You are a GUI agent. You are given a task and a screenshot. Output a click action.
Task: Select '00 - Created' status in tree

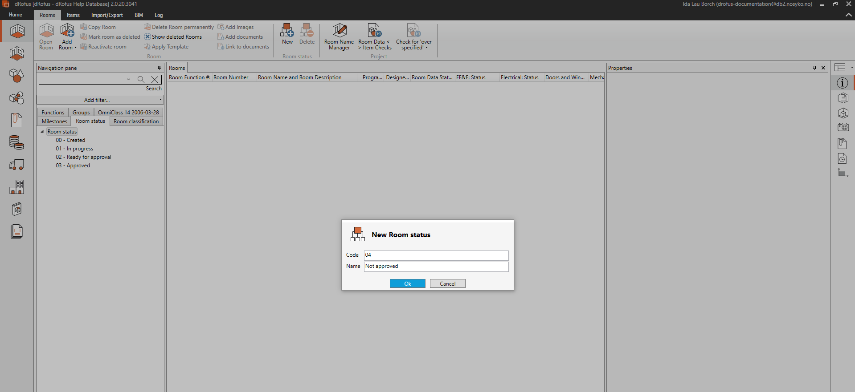pyautogui.click(x=70, y=140)
